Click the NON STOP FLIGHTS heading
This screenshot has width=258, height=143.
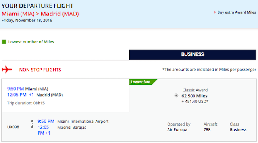coord(40,70)
